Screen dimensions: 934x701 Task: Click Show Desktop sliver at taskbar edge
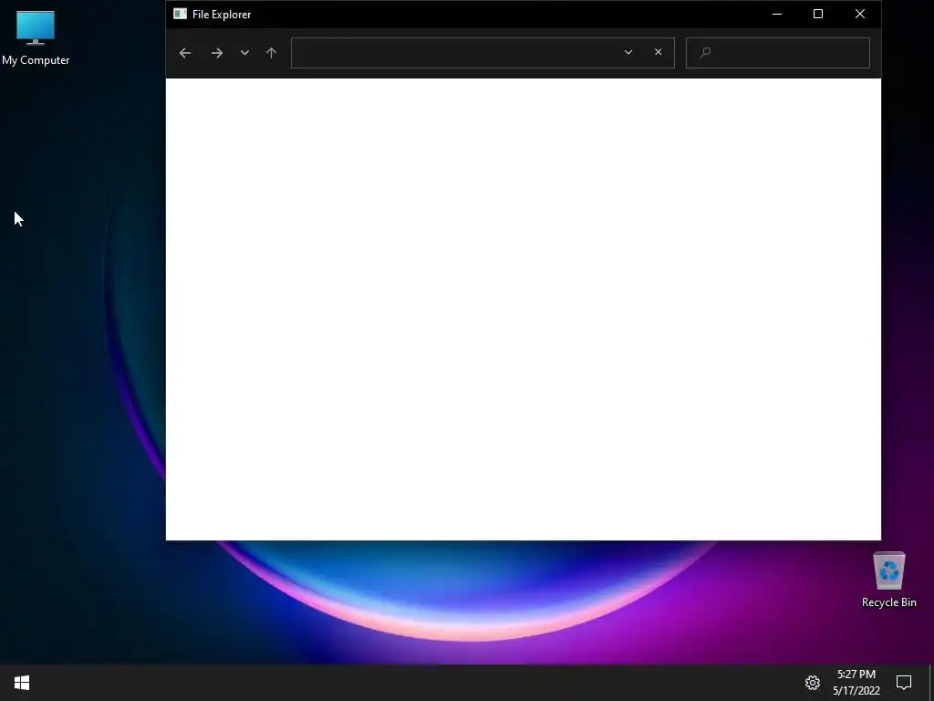[931, 683]
